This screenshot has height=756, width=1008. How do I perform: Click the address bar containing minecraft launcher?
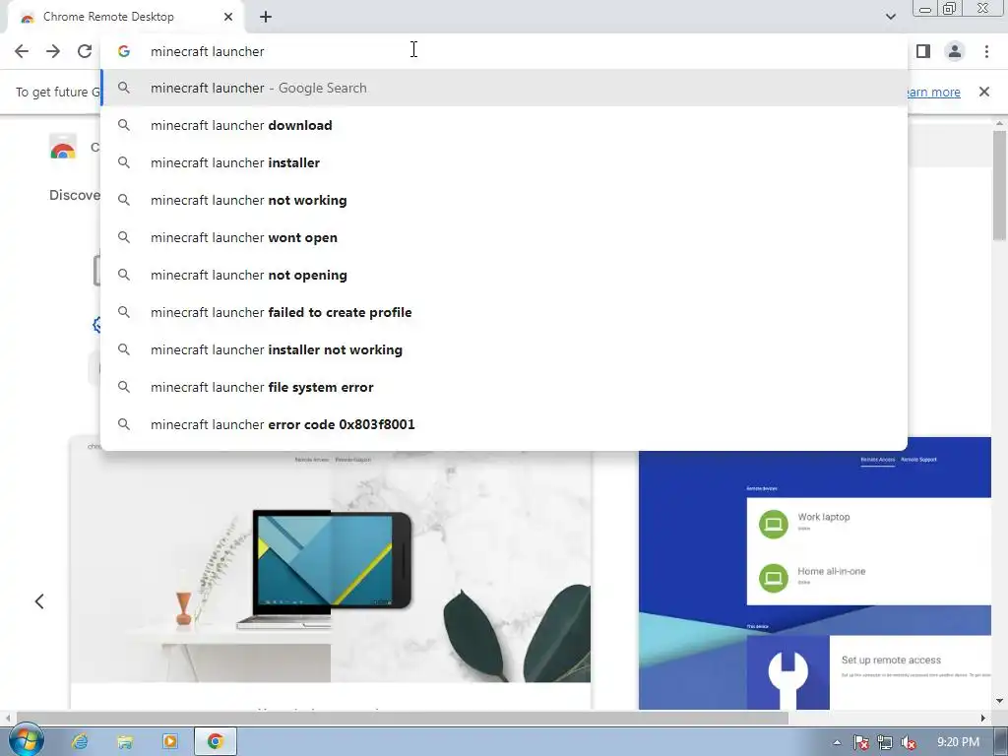tap(504, 51)
